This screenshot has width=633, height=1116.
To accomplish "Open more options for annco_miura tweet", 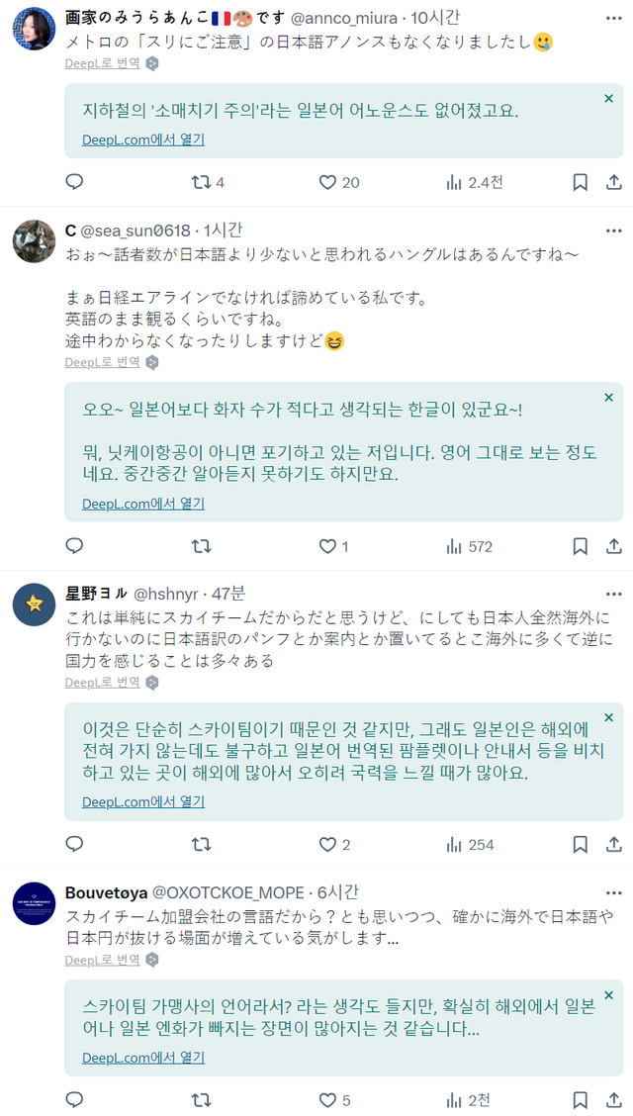I will (x=613, y=18).
